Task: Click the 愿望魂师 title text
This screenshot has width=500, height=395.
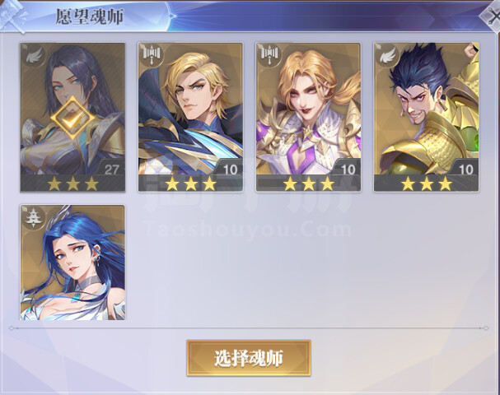Action: click(89, 16)
